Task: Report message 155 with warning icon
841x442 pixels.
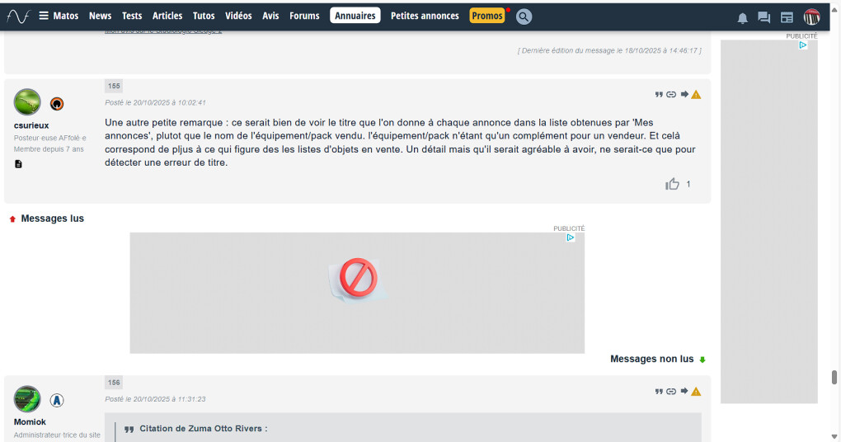Action: click(x=696, y=94)
